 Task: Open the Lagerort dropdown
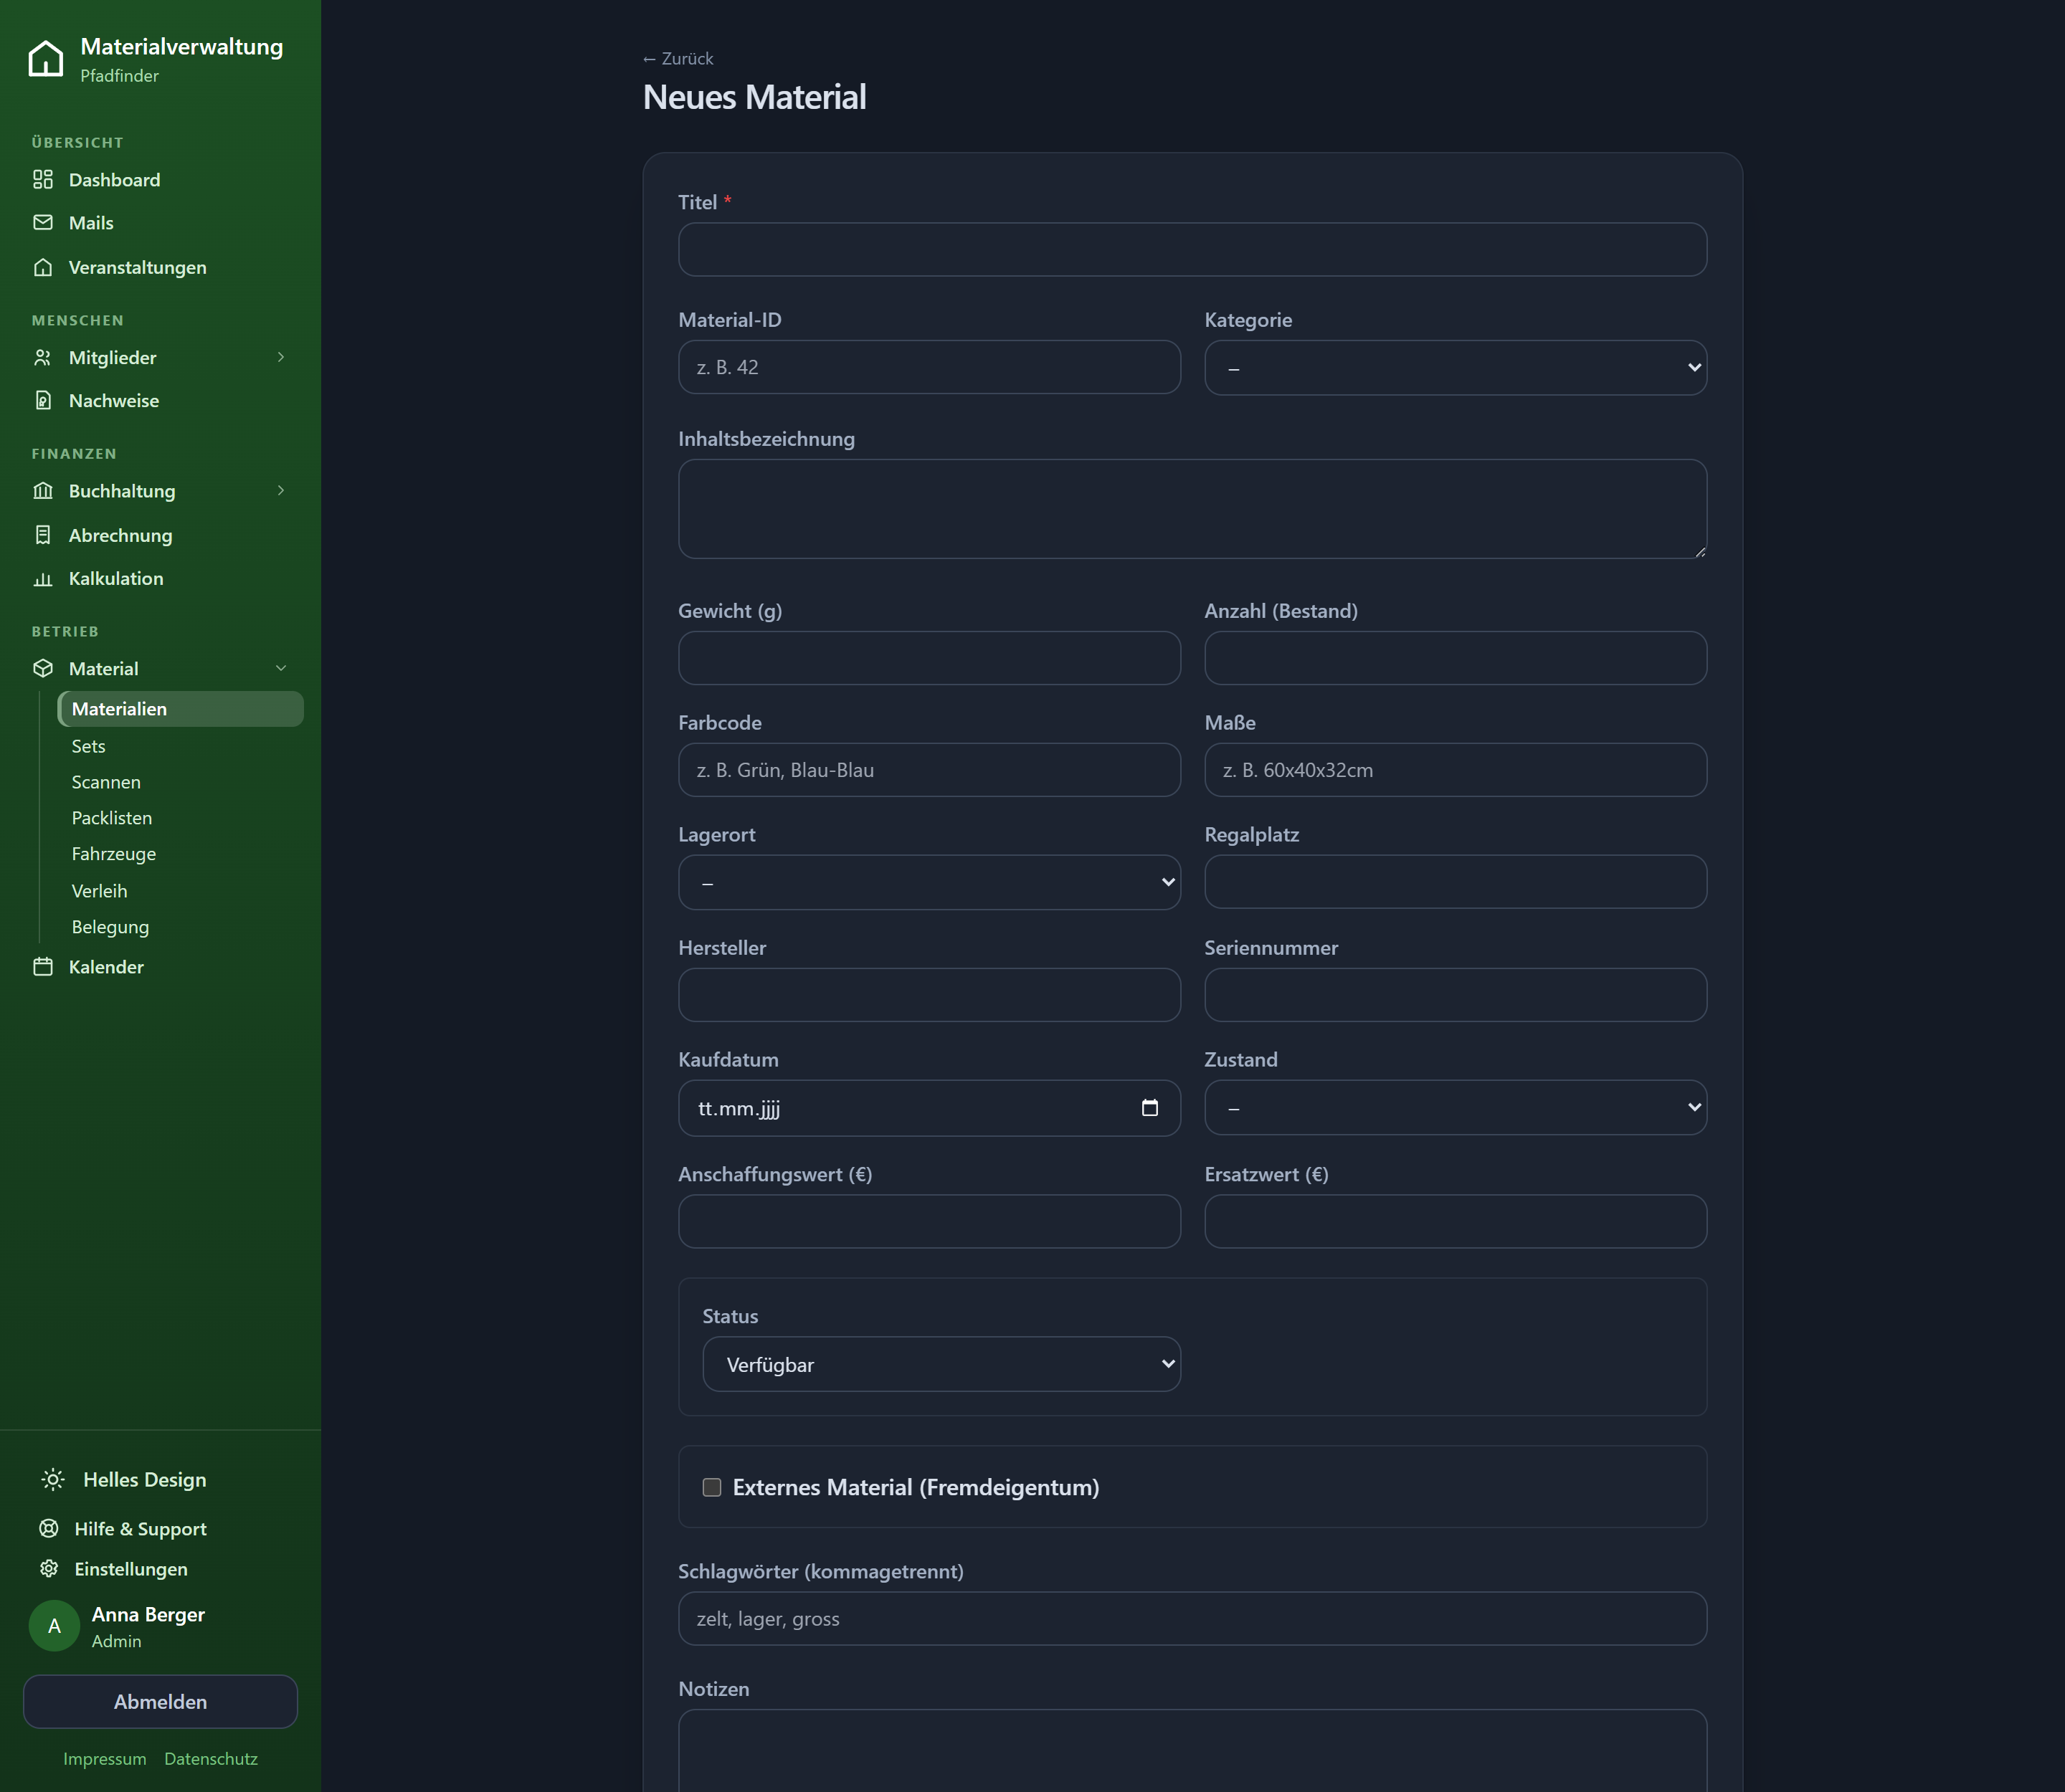pos(929,882)
